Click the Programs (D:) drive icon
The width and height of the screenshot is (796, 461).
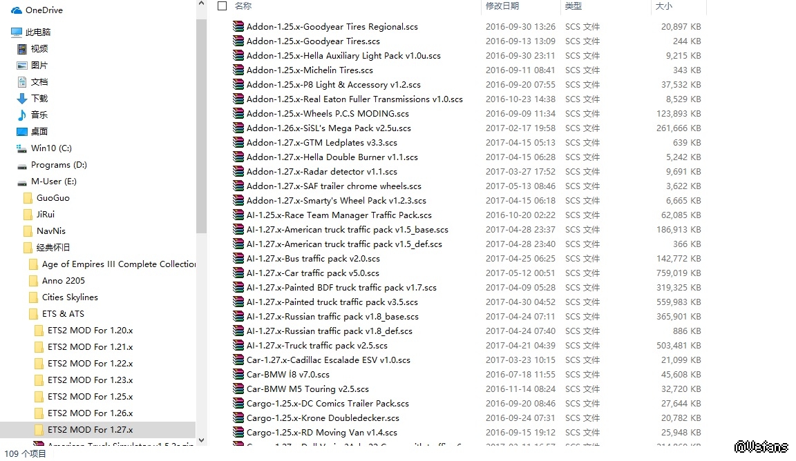point(22,166)
